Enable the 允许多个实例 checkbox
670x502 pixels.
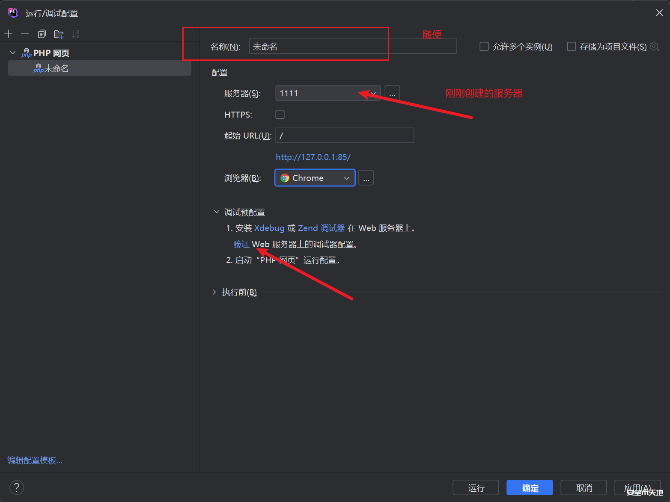tap(484, 47)
